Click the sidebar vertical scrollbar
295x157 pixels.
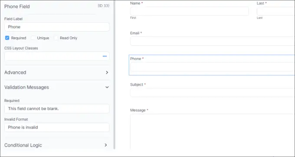pos(115,75)
